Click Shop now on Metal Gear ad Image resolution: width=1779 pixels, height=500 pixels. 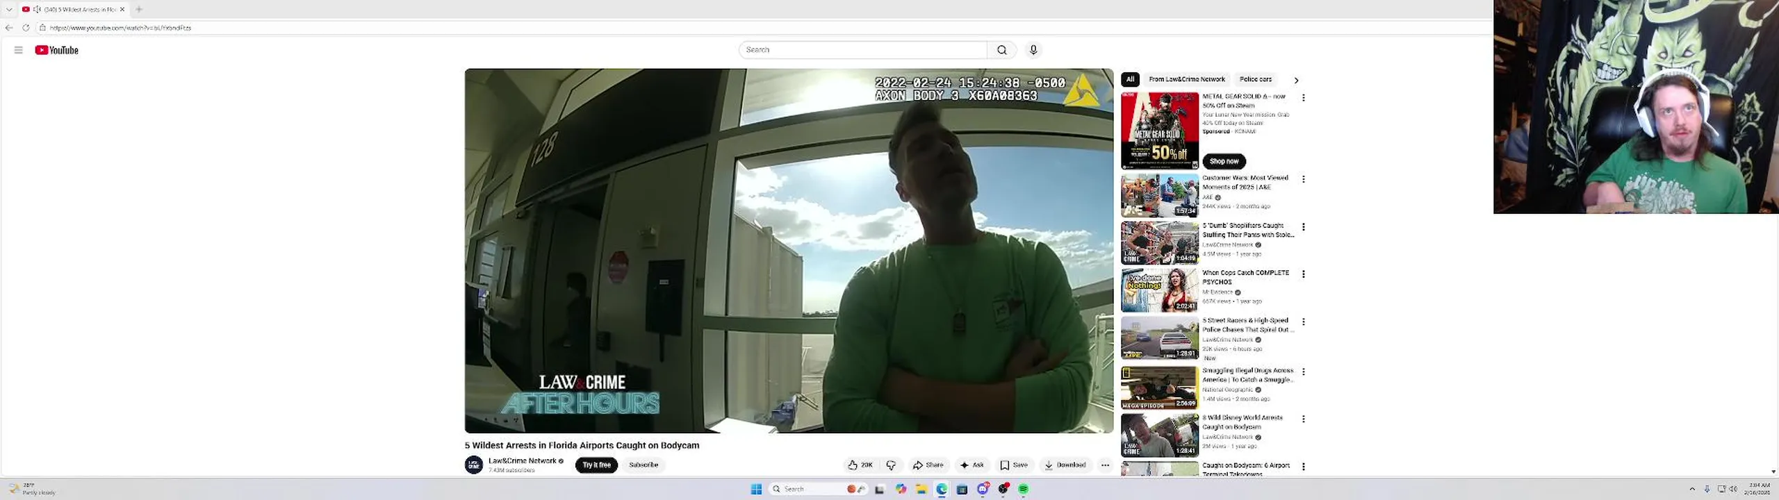point(1224,161)
